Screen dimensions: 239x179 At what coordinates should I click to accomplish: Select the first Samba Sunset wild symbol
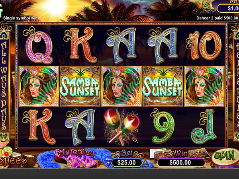(x=80, y=86)
